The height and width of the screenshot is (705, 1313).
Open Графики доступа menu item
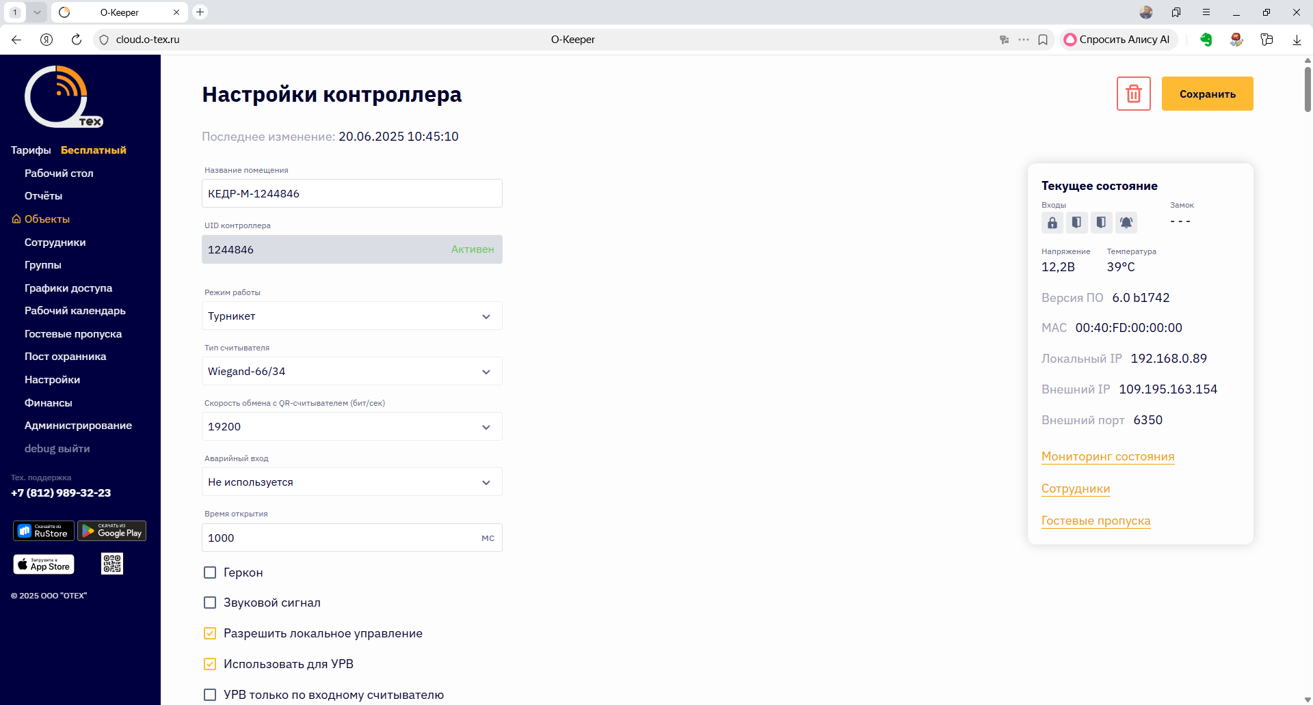point(68,288)
